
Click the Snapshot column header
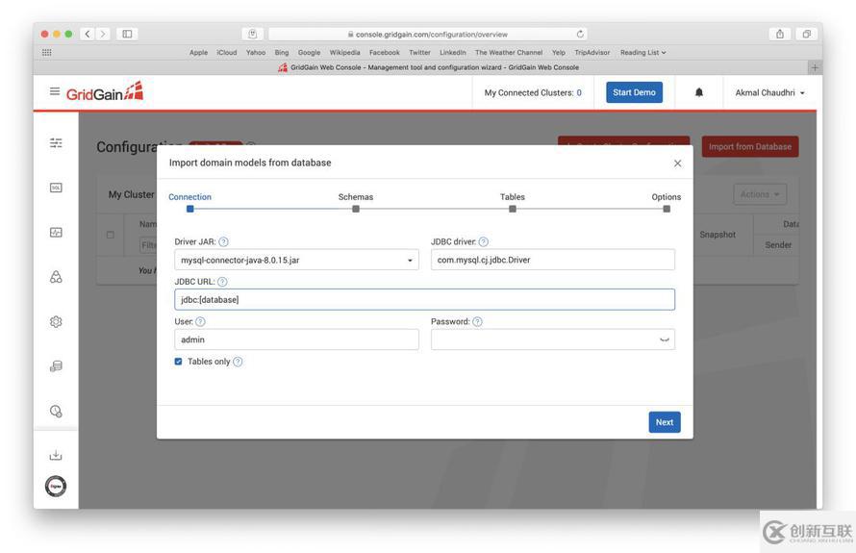(x=718, y=235)
